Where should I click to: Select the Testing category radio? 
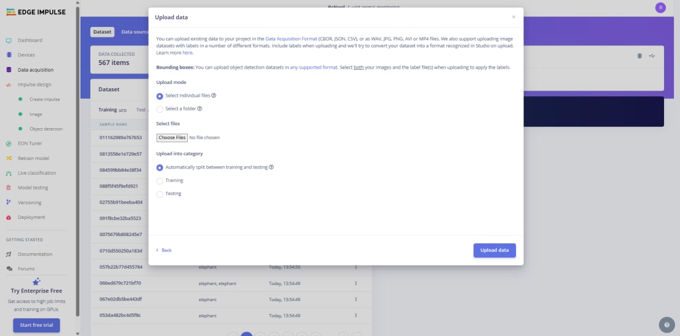tap(160, 194)
